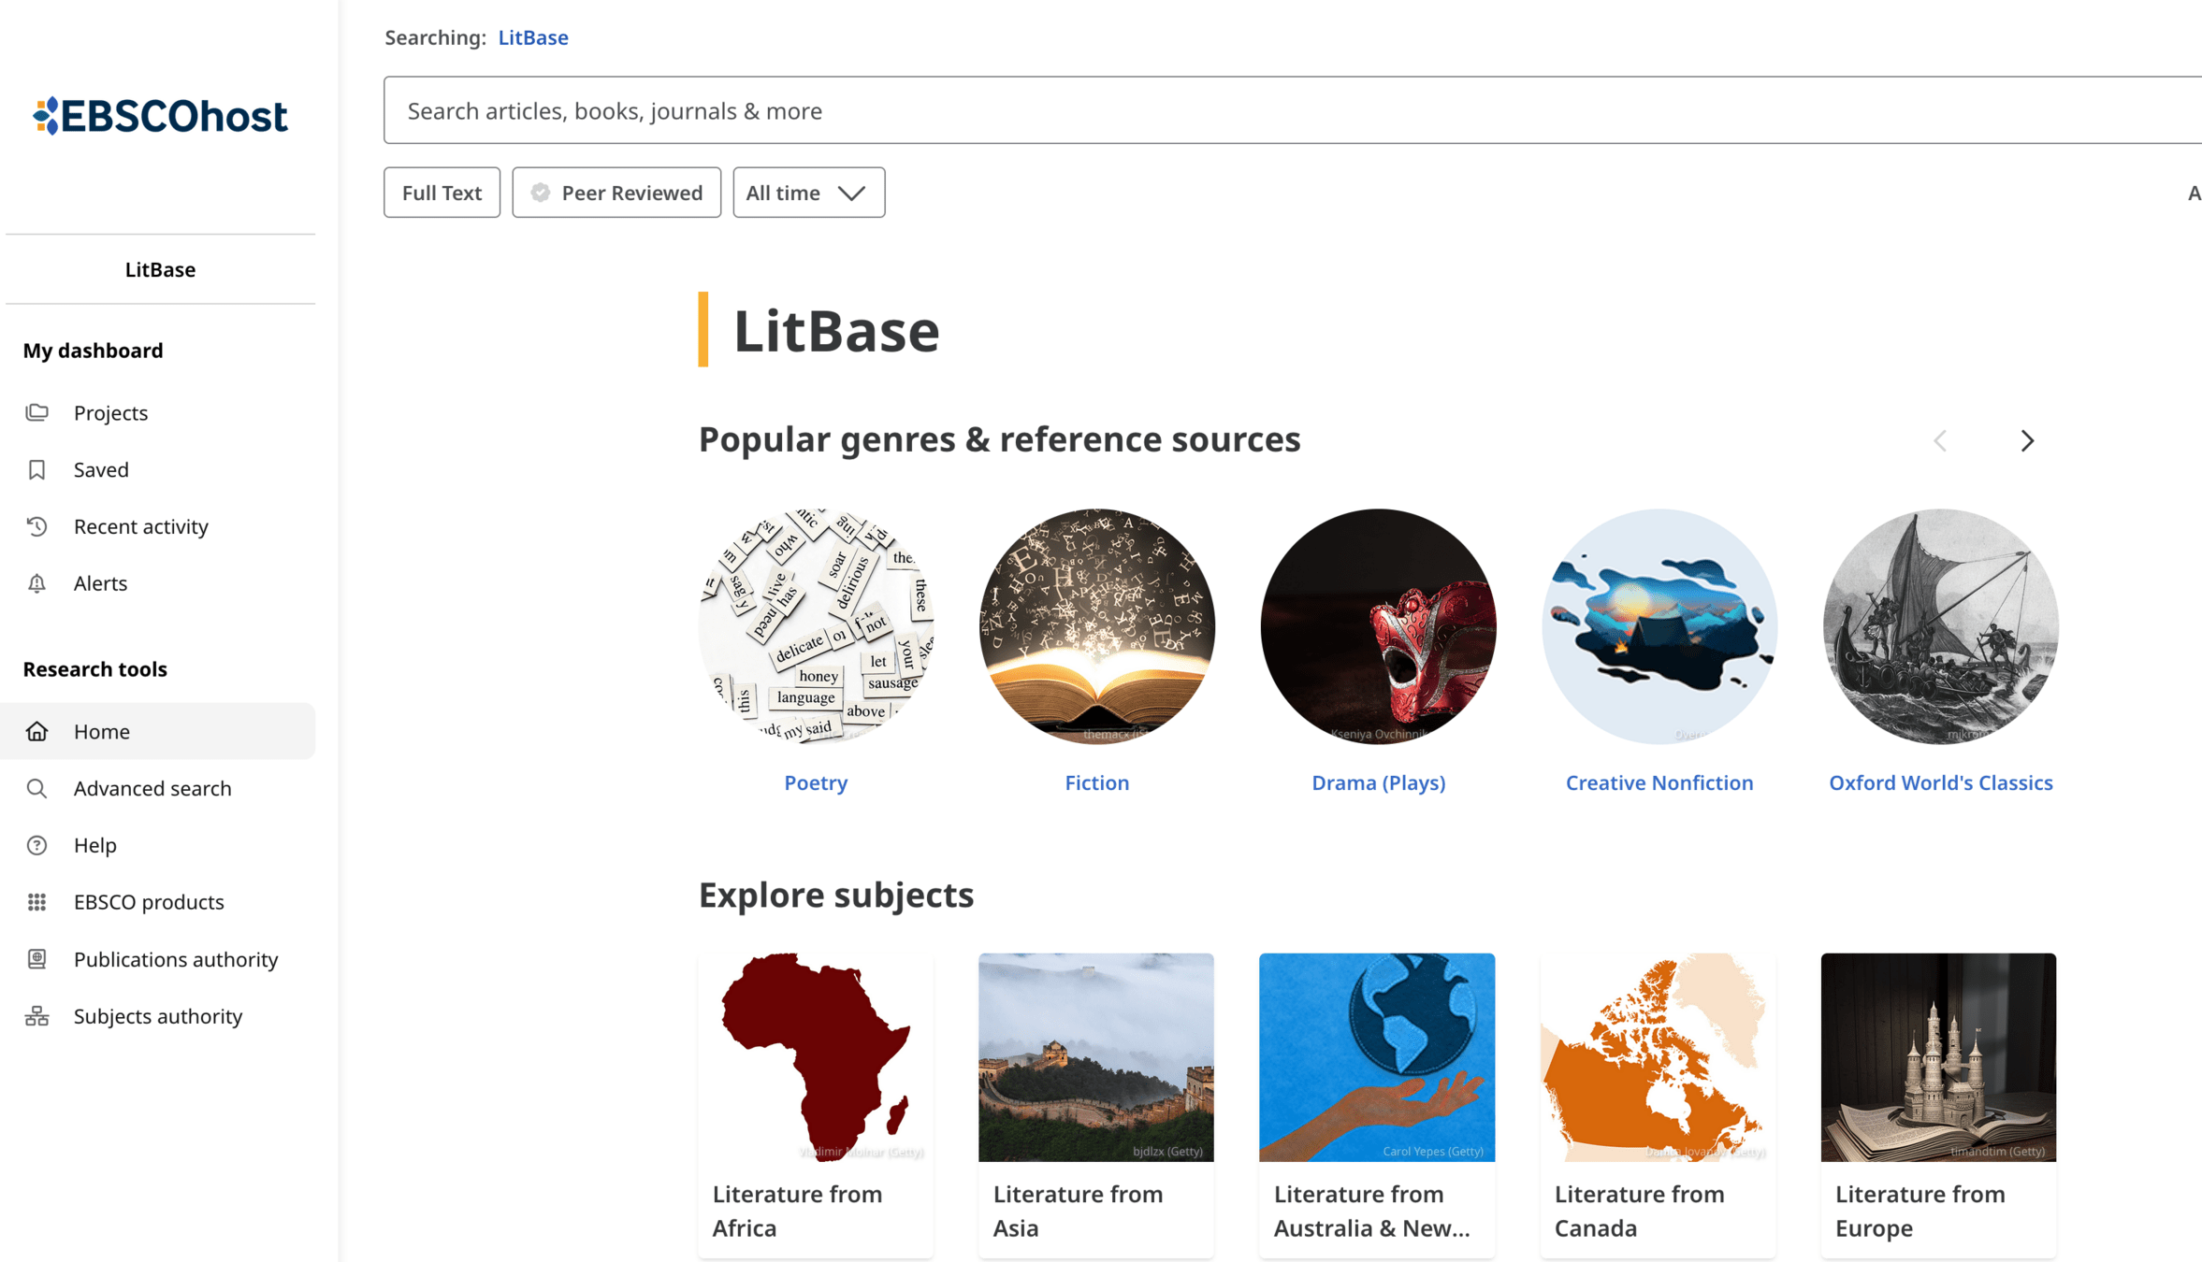
Task: Click the Projects folder icon
Action: tap(36, 412)
